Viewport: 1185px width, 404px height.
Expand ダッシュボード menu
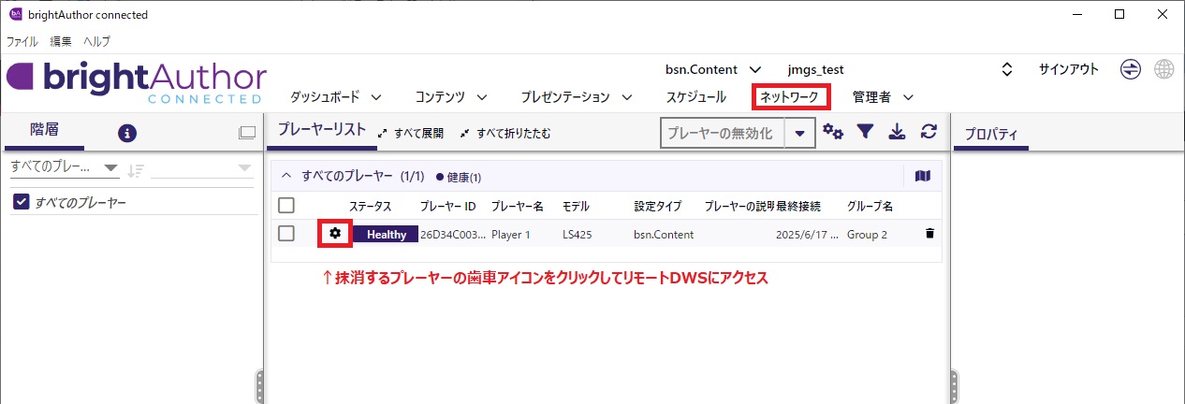[x=336, y=96]
